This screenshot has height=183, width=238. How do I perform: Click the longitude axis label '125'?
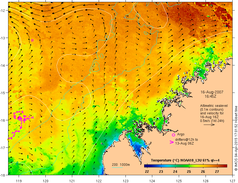point(179,181)
